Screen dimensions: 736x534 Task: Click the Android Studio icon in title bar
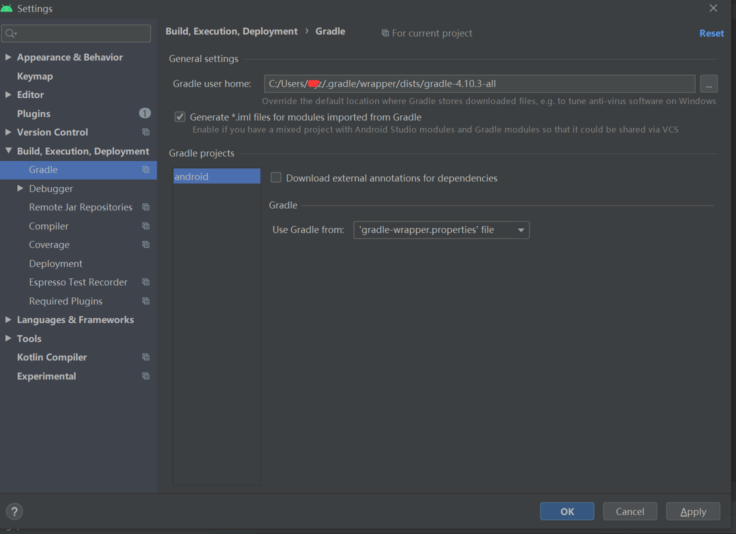[x=6, y=8]
